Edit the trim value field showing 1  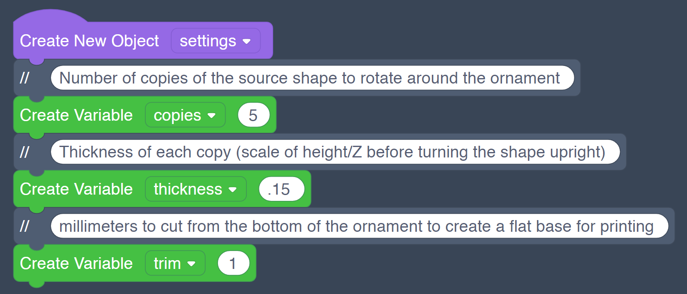point(233,263)
